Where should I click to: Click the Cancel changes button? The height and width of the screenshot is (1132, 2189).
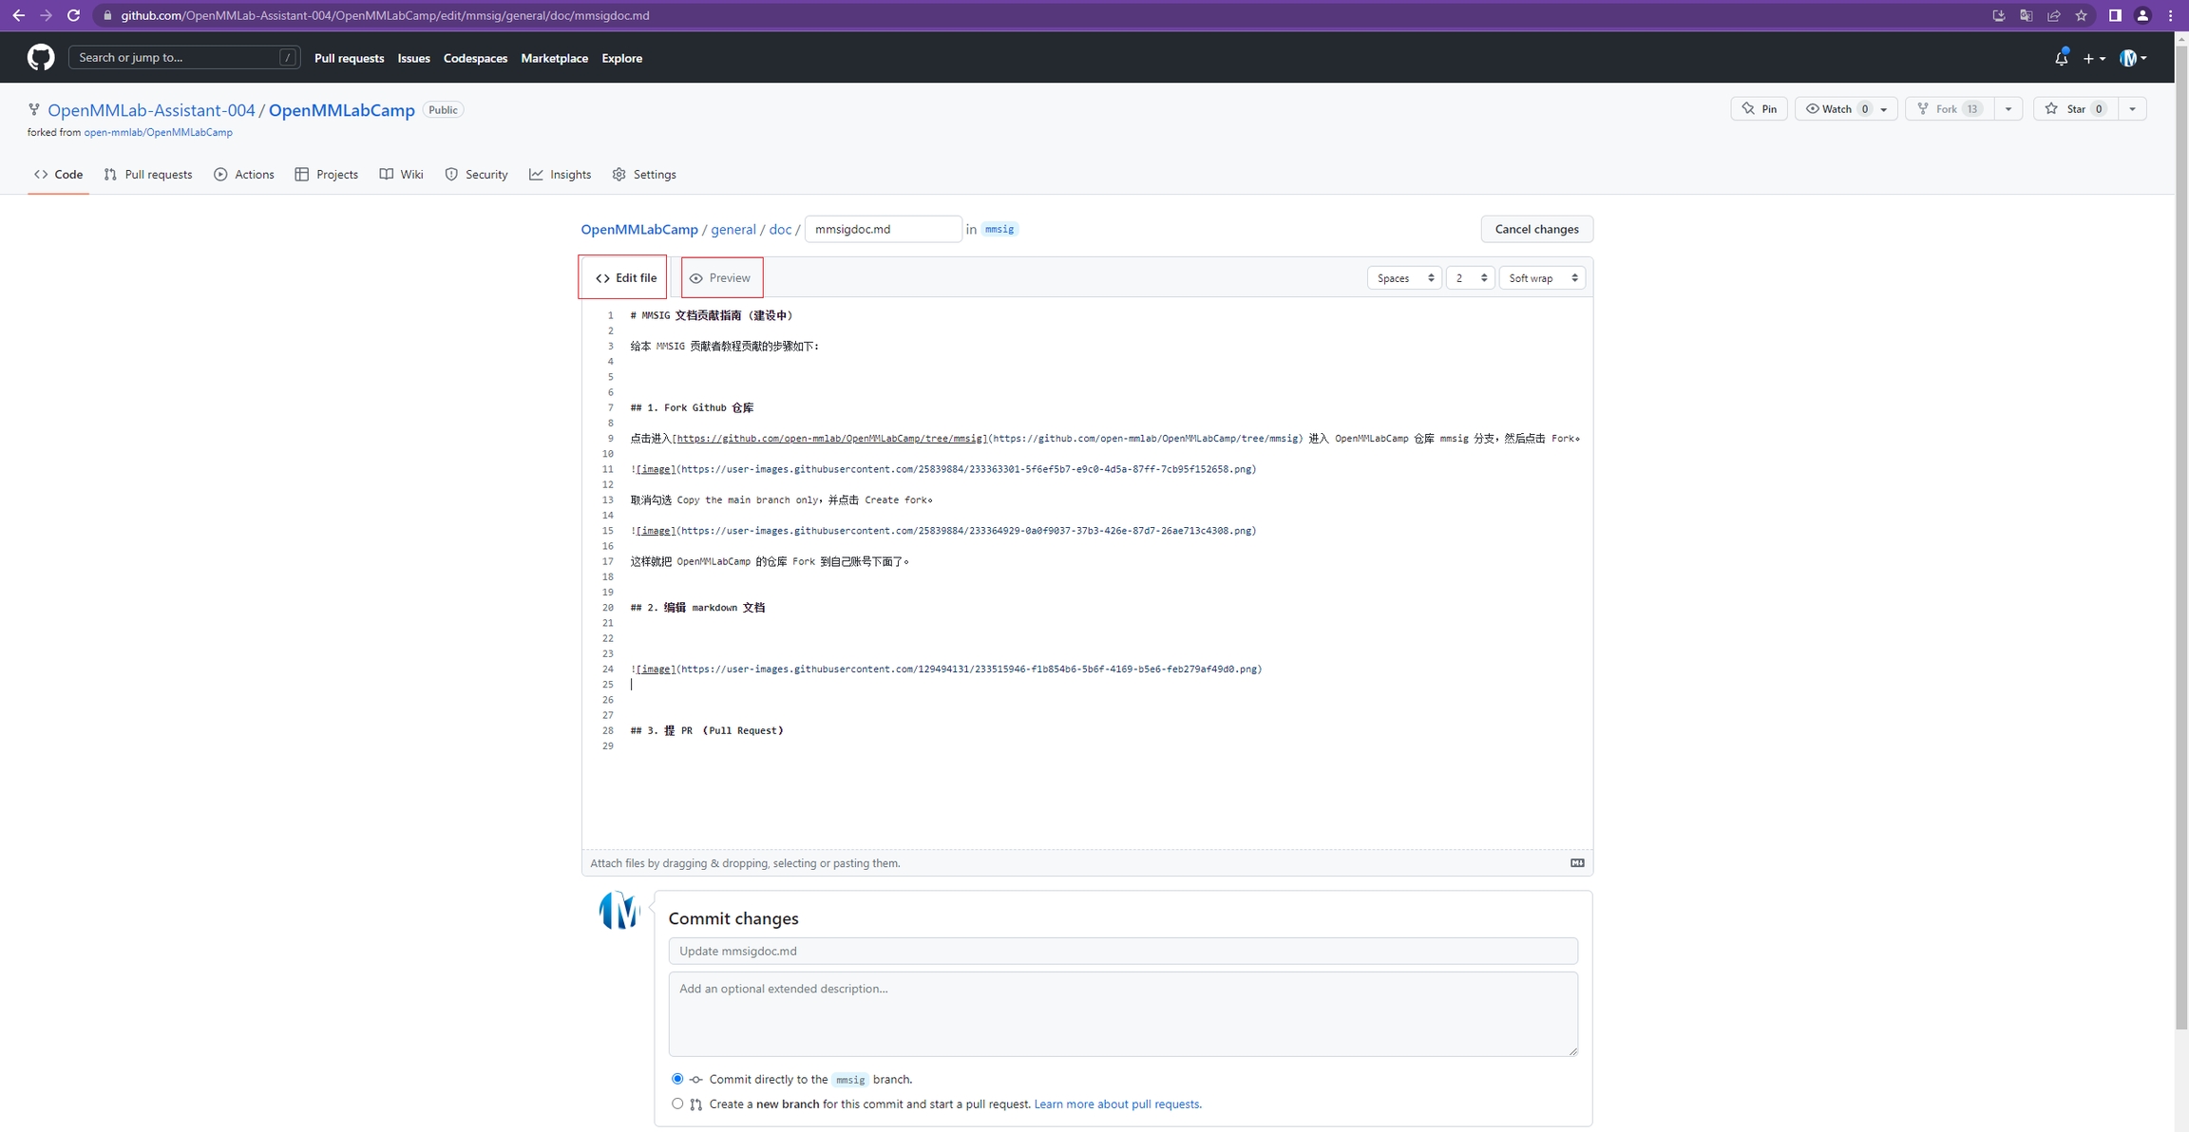[1536, 229]
